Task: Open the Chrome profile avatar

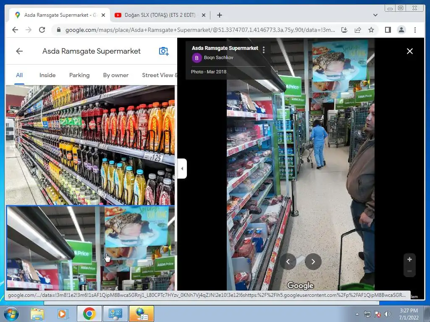Action: click(x=401, y=30)
